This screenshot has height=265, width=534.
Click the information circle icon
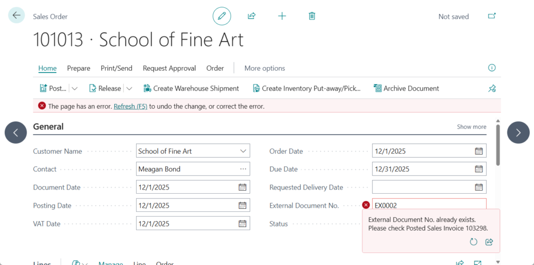click(x=492, y=68)
